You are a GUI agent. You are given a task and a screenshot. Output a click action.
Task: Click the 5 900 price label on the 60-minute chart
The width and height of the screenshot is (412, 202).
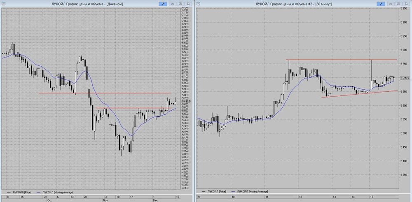pyautogui.click(x=404, y=23)
